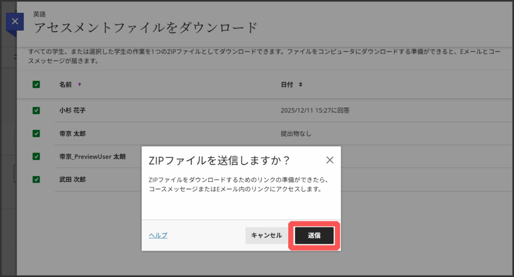Deselect the 帝京_PreviewUser 太朗 checkbox
This screenshot has height=277, width=514.
(x=36, y=156)
